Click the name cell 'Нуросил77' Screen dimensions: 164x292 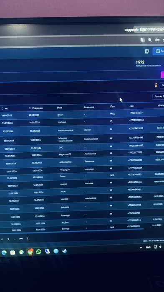click(x=65, y=154)
